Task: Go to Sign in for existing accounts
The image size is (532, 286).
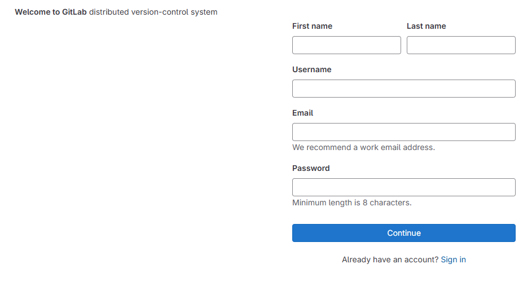Action: click(453, 259)
